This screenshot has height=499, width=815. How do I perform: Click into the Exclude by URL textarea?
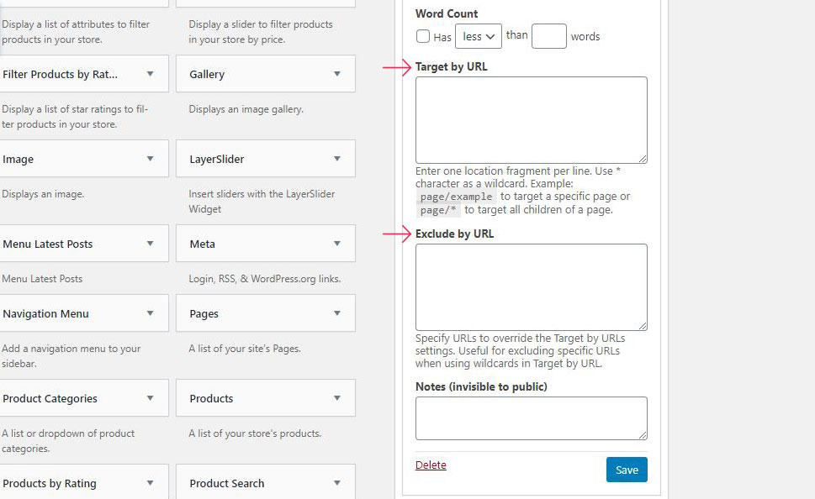(531, 286)
